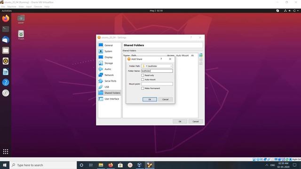
Task: Cancel the Add Share dialog
Action: (x=165, y=100)
